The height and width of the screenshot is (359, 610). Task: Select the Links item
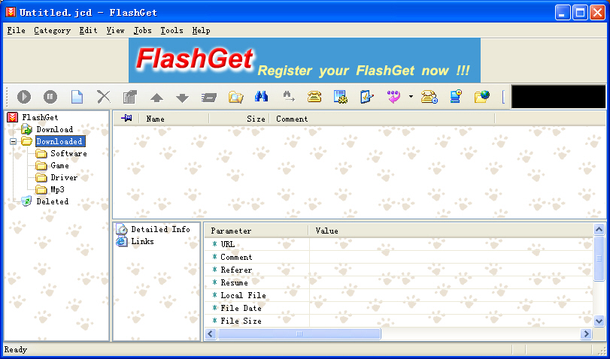(142, 241)
